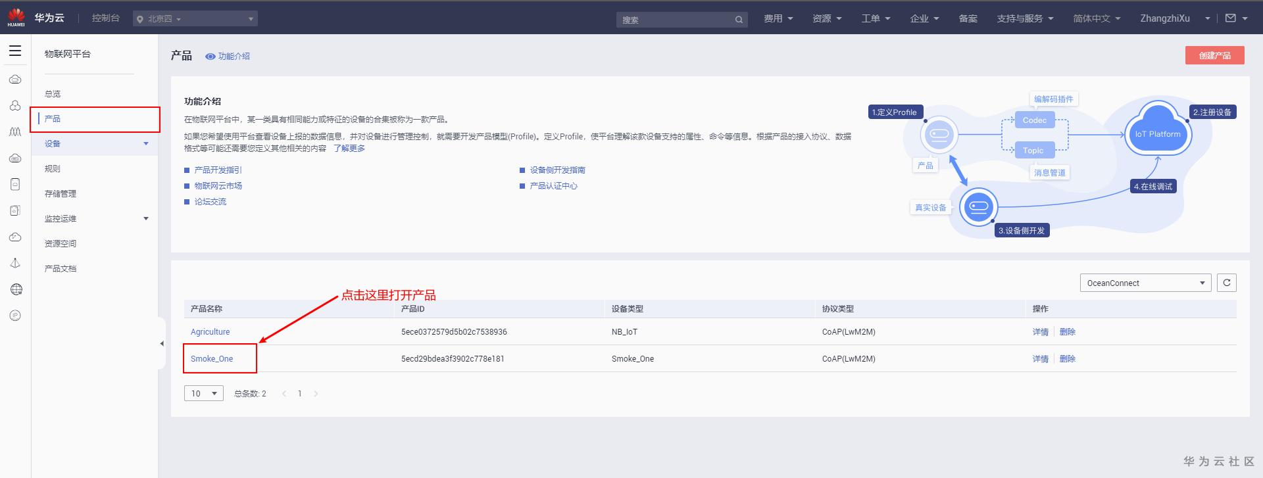
Task: Click the location pin icon in region selector
Action: [x=139, y=20]
